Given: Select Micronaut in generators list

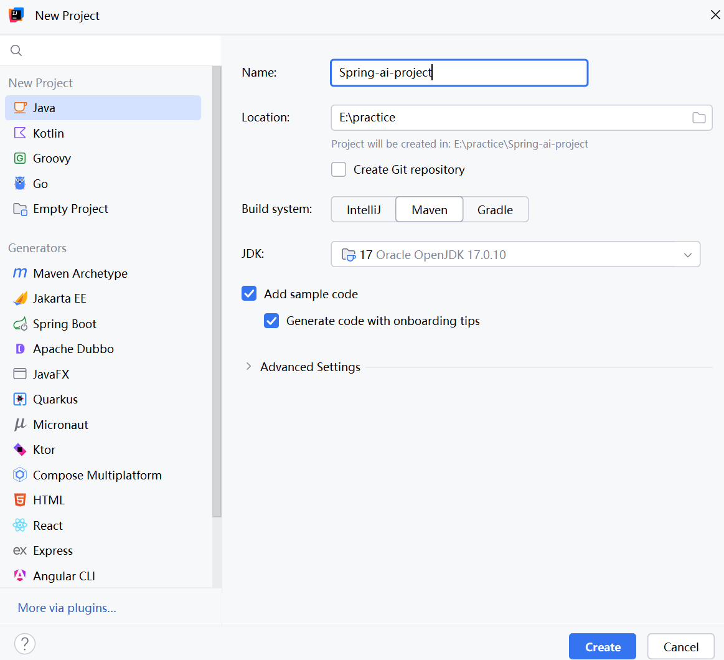Looking at the screenshot, I should coord(103,424).
